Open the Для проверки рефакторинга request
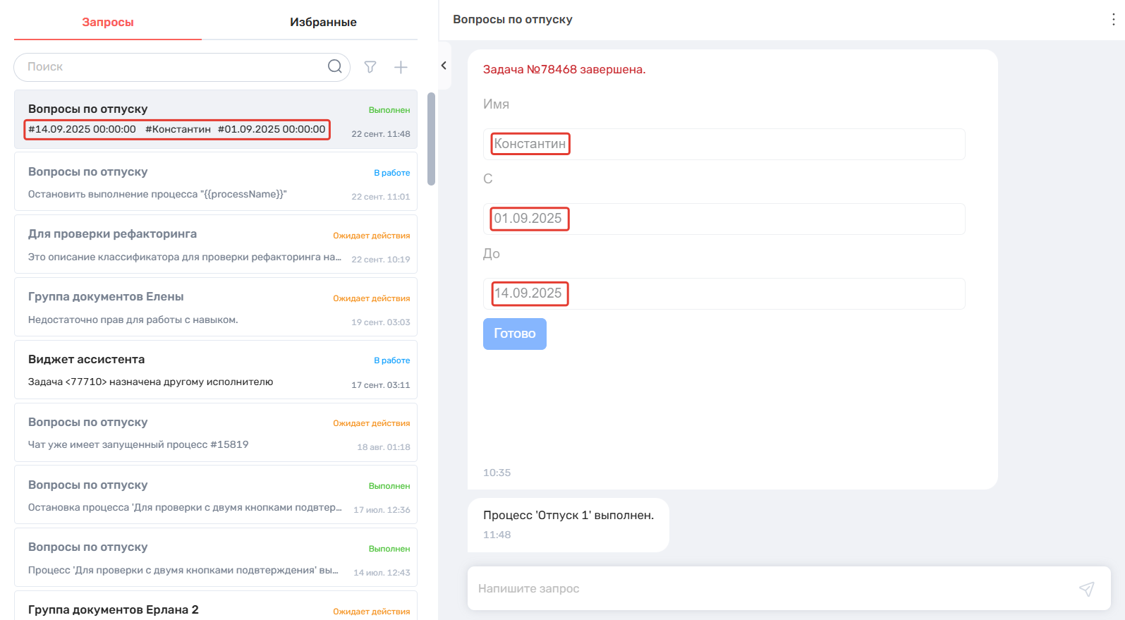This screenshot has width=1125, height=620. (x=216, y=245)
